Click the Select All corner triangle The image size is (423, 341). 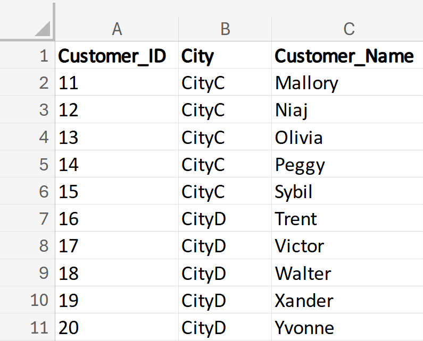[x=42, y=29]
